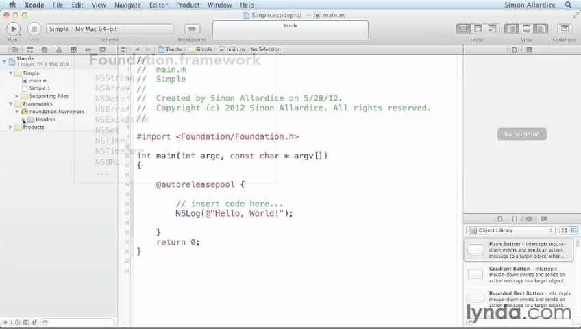
Task: Open the Window menu
Action: [219, 5]
